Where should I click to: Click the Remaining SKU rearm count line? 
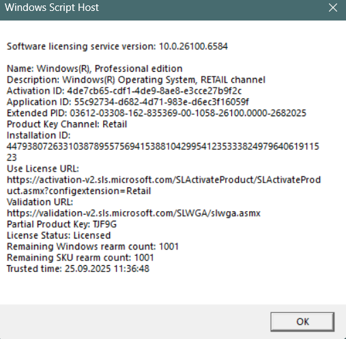coord(81,258)
